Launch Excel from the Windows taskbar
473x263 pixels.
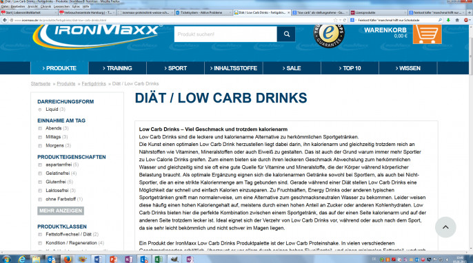coord(159,259)
